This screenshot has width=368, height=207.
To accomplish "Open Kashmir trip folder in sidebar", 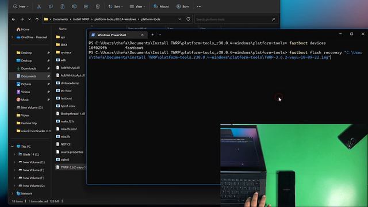I will tap(29, 123).
